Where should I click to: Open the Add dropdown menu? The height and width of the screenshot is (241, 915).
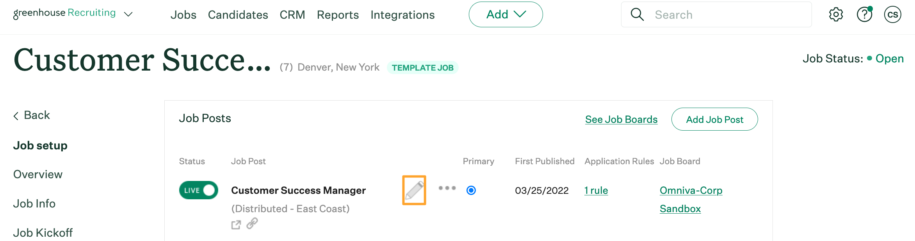coord(506,14)
